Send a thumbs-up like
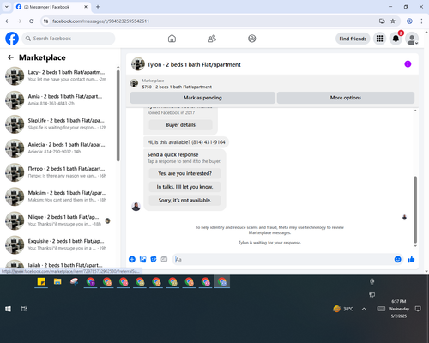429x343 pixels. (411, 259)
